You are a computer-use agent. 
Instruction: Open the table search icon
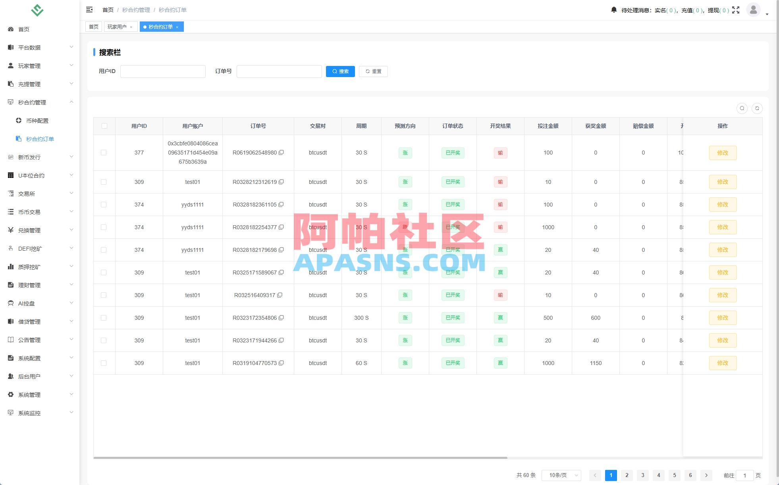pyautogui.click(x=742, y=108)
